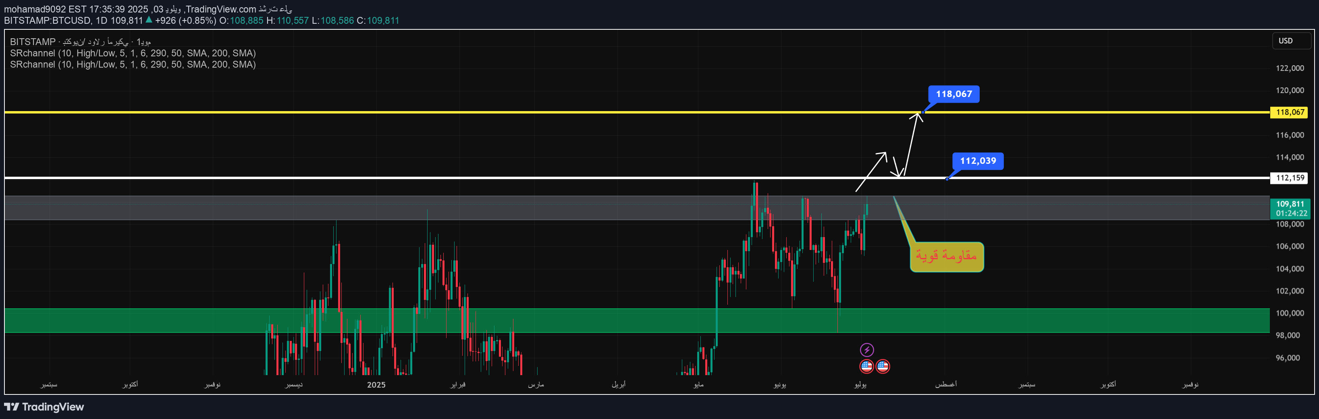Click the left US flag economic event icon
This screenshot has width=1319, height=419.
[866, 366]
